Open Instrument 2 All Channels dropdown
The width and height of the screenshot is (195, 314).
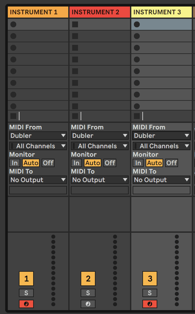click(x=100, y=146)
